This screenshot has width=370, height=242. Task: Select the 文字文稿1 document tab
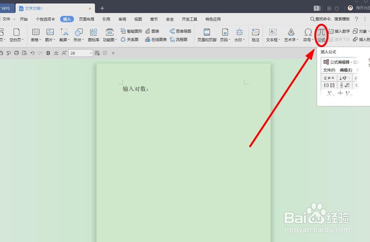click(x=55, y=8)
